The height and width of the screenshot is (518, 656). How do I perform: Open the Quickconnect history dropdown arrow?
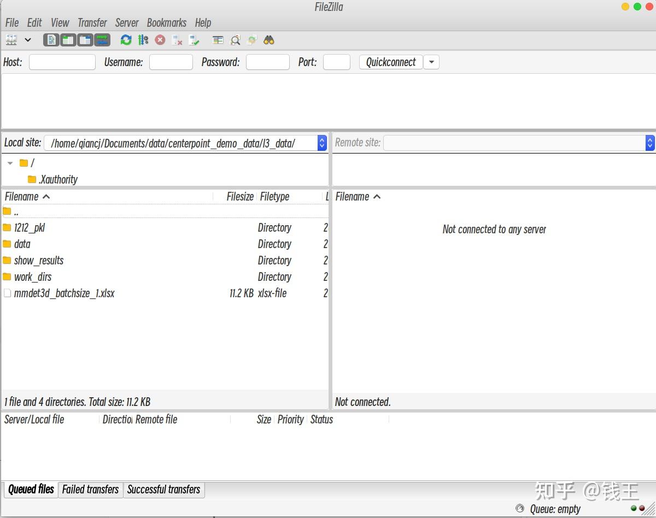coord(431,62)
